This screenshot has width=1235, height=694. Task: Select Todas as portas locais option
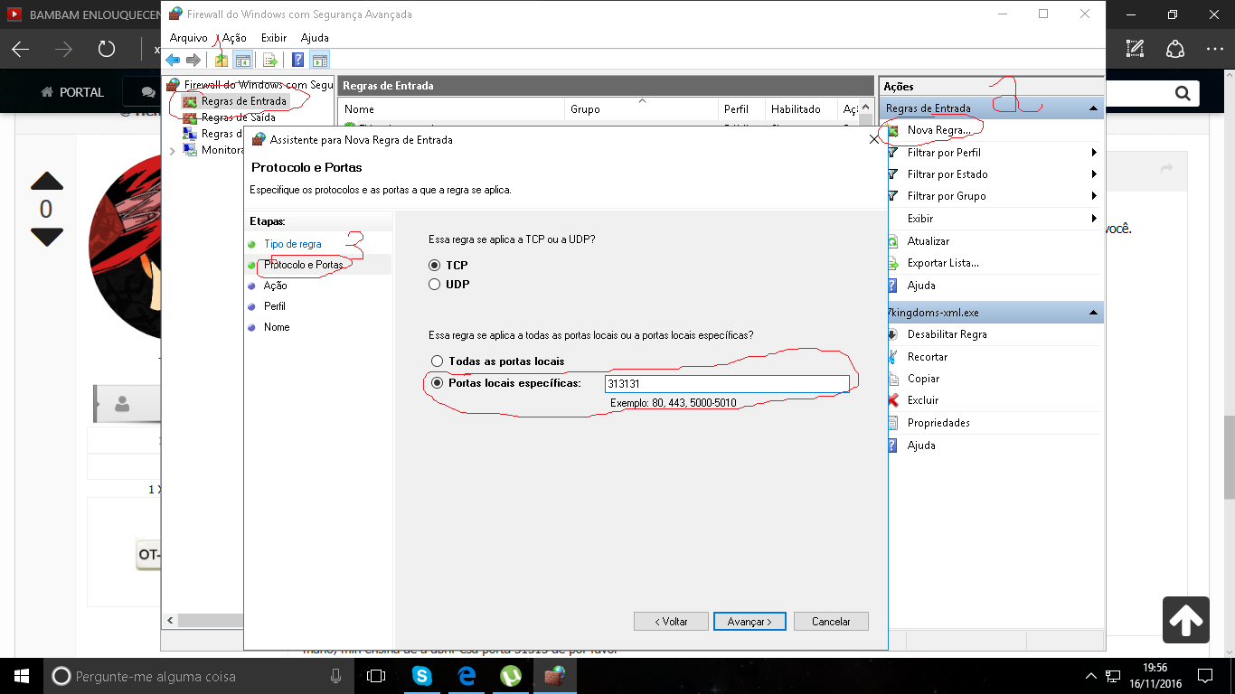click(x=438, y=361)
